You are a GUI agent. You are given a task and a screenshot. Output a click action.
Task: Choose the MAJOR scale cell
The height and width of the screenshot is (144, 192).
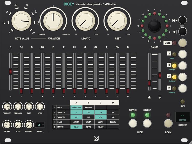76,122
